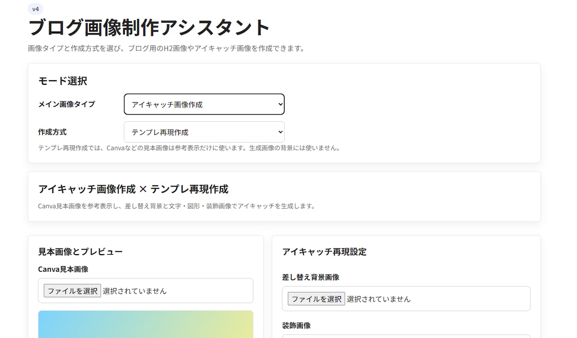Viewport: 577px width, 338px height.
Task: Click the メイン画像タイプ label
Action: [67, 104]
